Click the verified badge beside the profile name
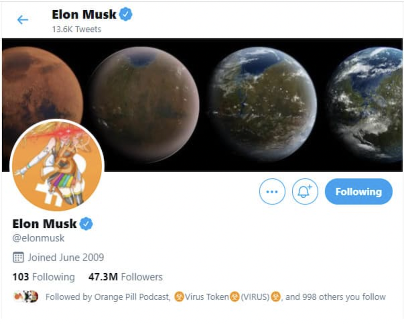Screen dimensions: 404x324 (x=86, y=223)
